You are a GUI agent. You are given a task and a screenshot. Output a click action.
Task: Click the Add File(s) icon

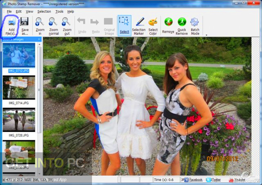pyautogui.click(x=12, y=25)
